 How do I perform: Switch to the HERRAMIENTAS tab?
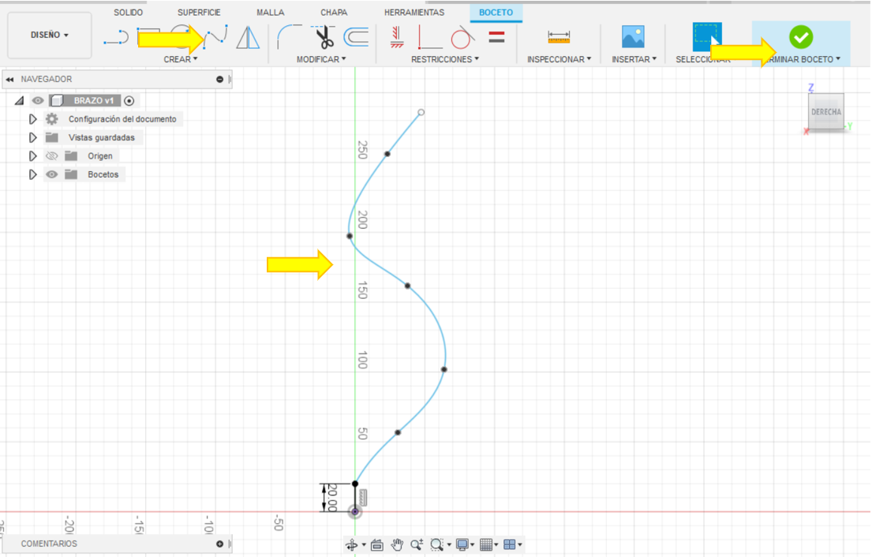(x=414, y=13)
